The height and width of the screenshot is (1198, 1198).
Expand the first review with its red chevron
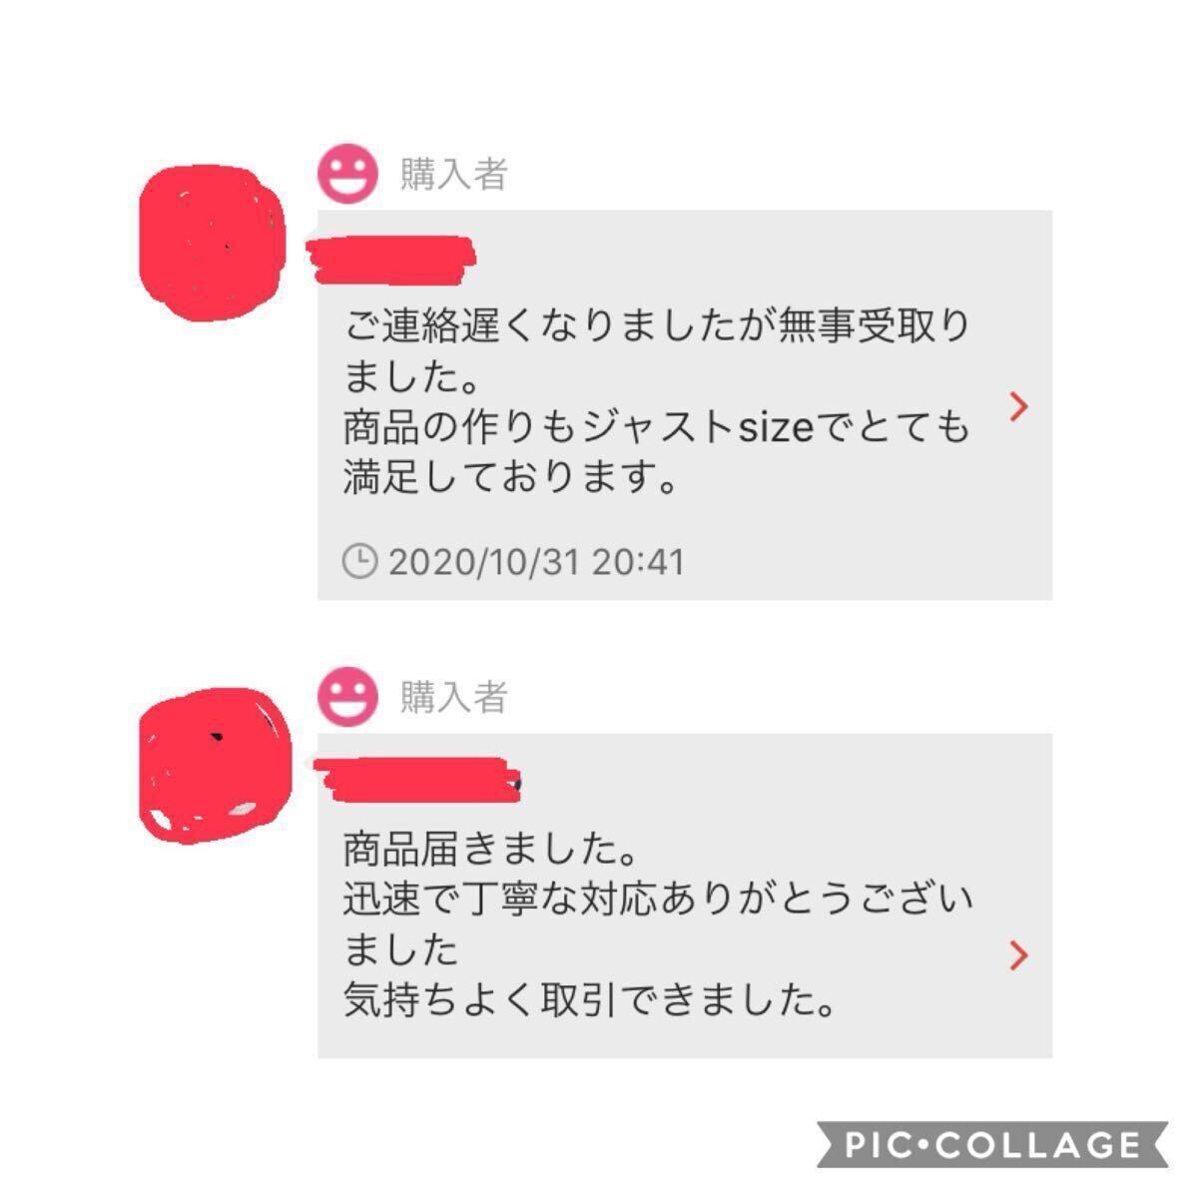click(x=1018, y=406)
